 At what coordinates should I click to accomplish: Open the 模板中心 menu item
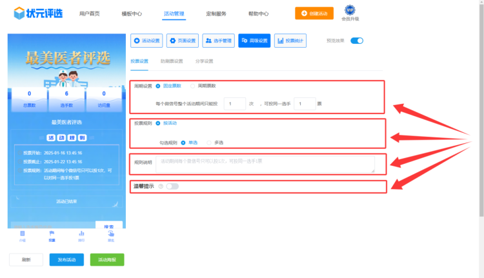(x=132, y=13)
